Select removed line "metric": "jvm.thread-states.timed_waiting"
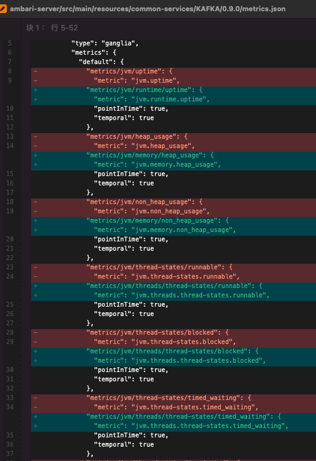The height and width of the screenshot is (461, 316). pyautogui.click(x=174, y=407)
